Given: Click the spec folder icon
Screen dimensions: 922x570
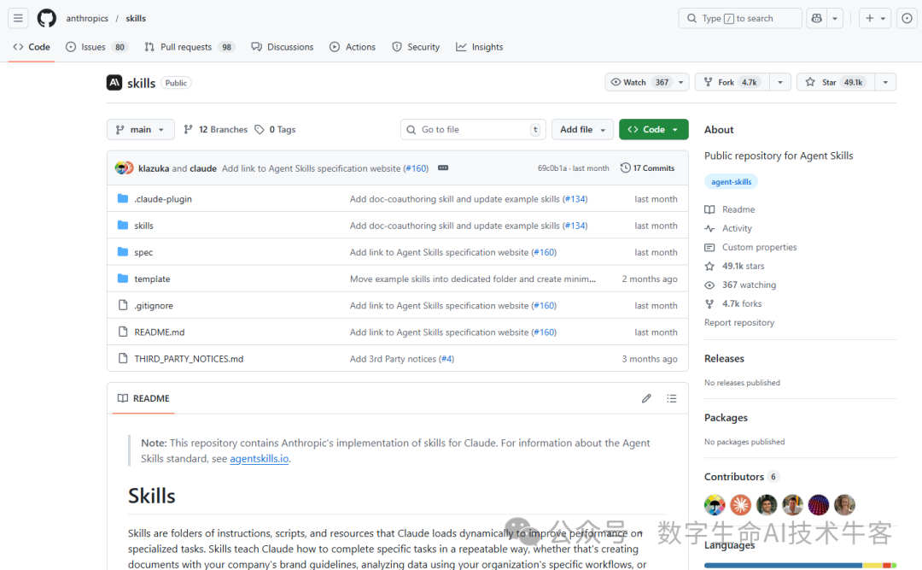Looking at the screenshot, I should (122, 252).
